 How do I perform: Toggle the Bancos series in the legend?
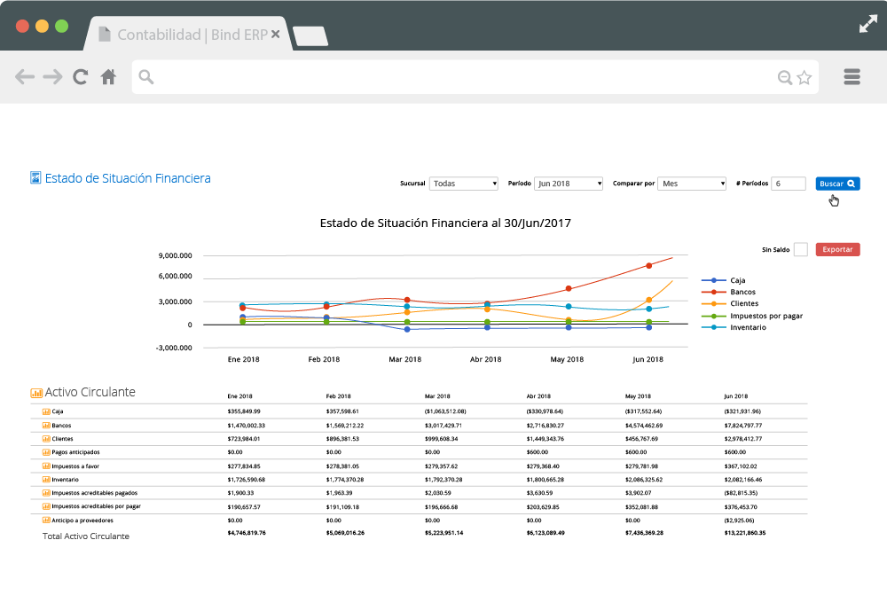click(745, 291)
